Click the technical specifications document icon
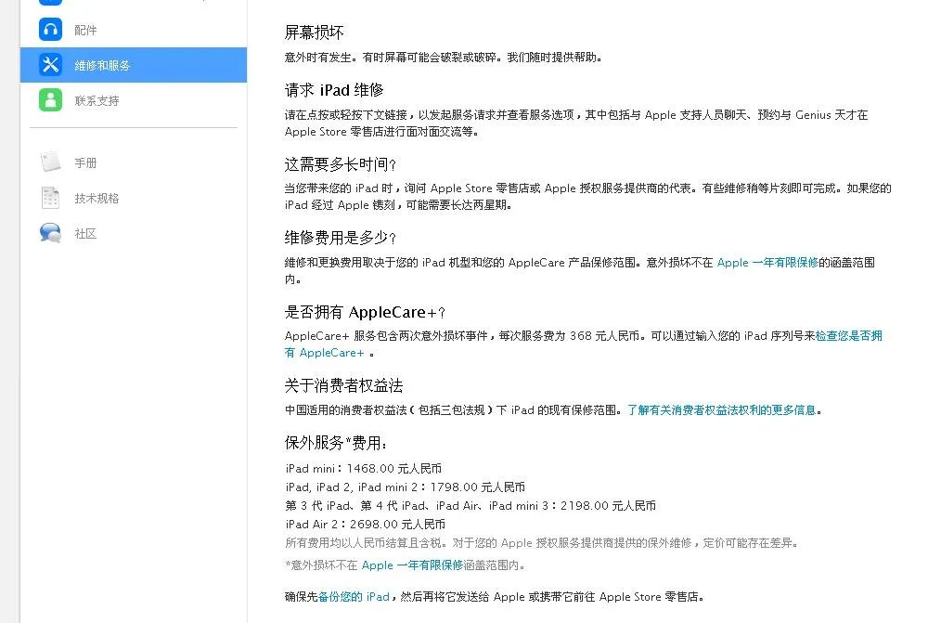928x623 pixels. [x=53, y=197]
